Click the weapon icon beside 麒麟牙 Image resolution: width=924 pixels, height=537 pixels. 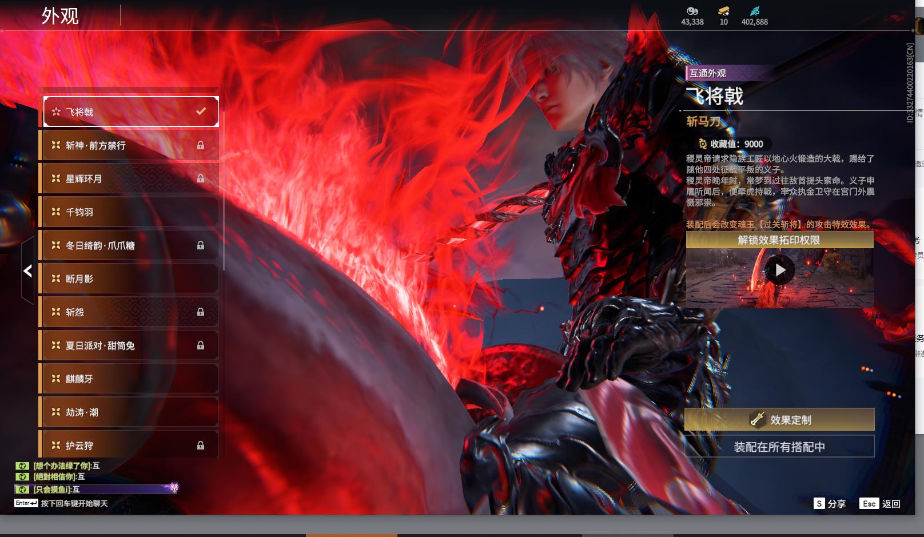click(x=56, y=379)
